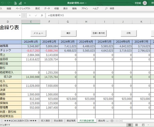Switch to the 月次資金繰り表 sheet tab
Screen dimensions: 154x127
pyautogui.click(x=87, y=121)
